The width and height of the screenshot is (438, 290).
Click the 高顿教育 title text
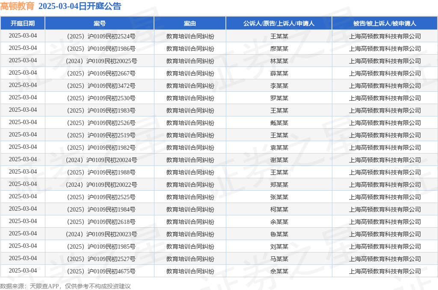(x=17, y=6)
